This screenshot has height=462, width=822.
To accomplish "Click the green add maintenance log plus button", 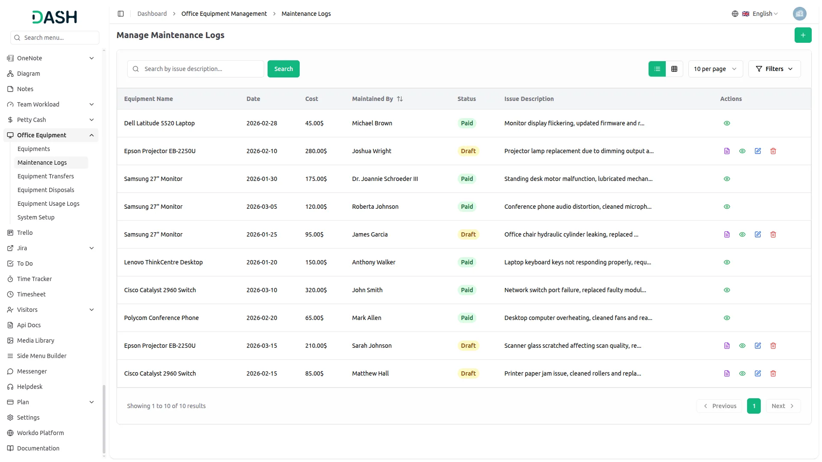I will point(803,35).
